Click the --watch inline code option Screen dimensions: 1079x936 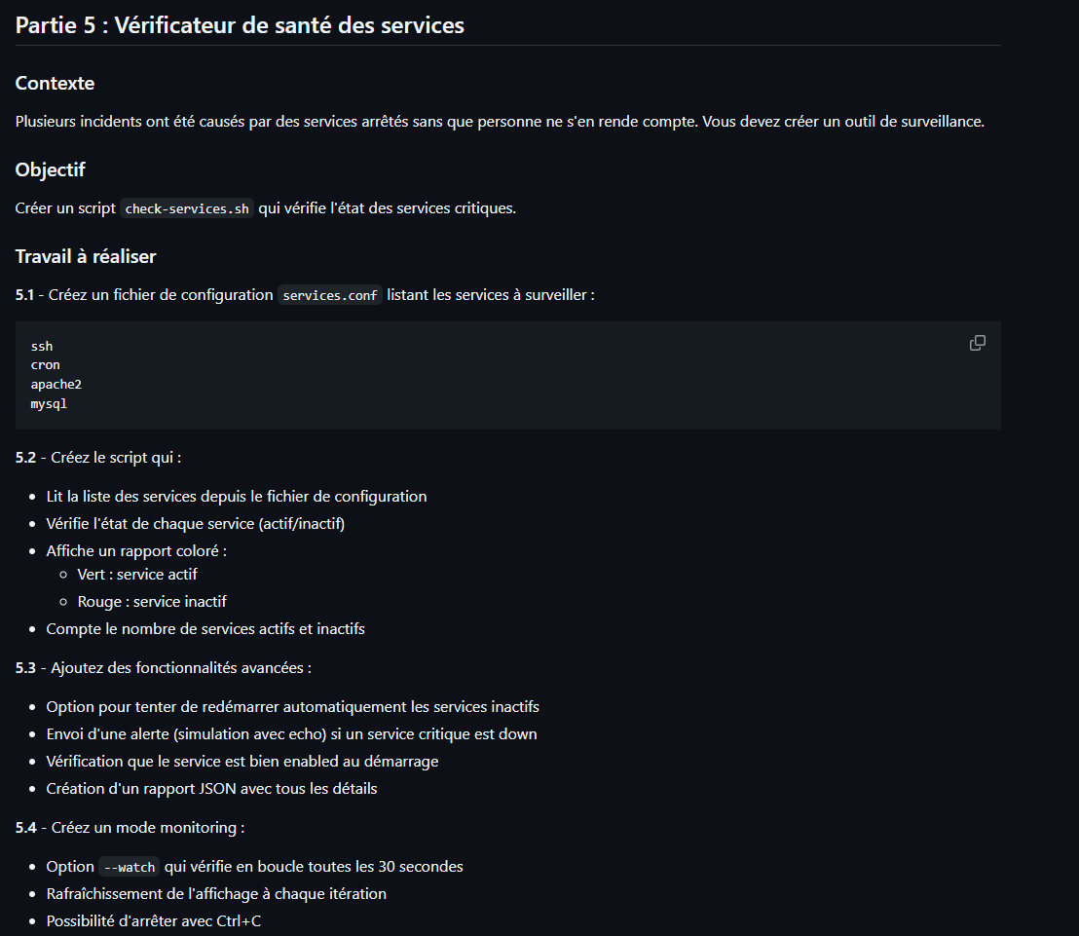tap(130, 867)
